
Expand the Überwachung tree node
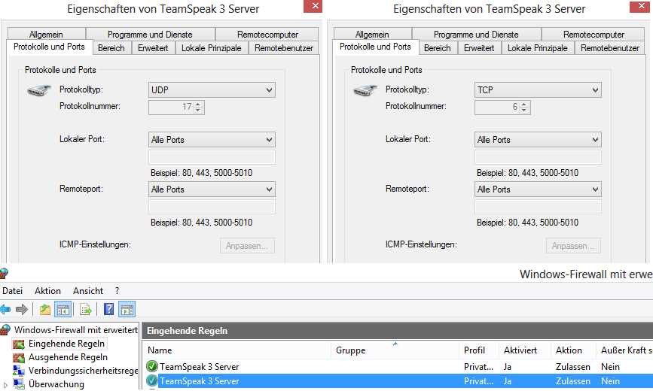(5, 385)
